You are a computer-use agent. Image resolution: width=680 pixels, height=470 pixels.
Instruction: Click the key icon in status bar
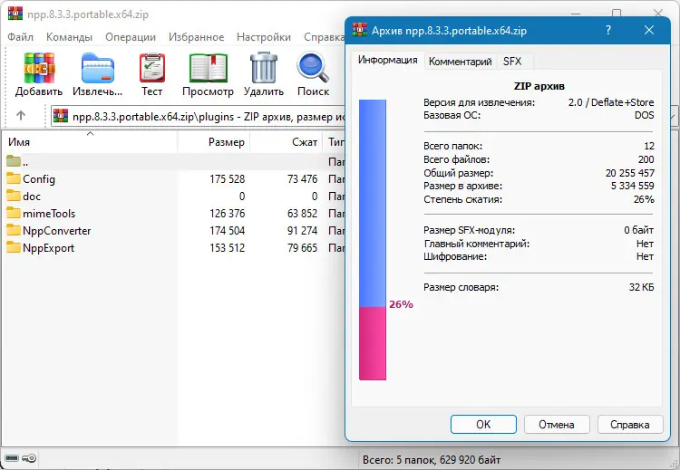[29, 458]
